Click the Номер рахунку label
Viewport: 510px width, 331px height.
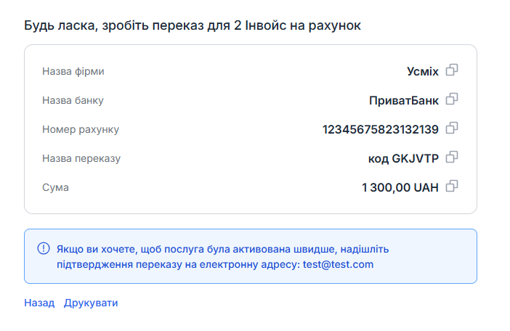pos(81,129)
